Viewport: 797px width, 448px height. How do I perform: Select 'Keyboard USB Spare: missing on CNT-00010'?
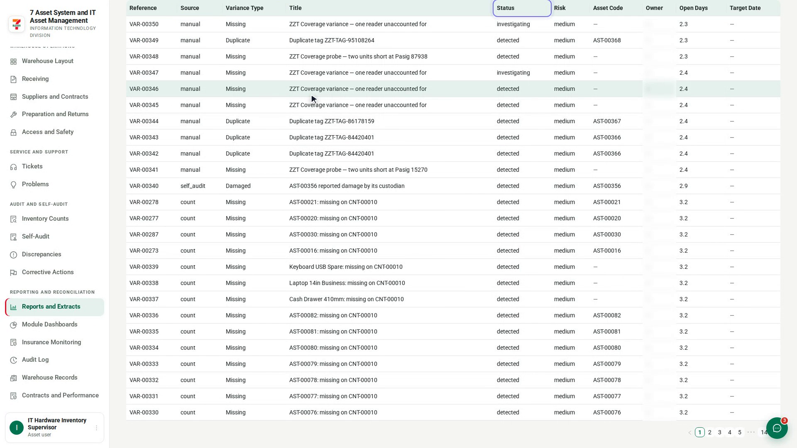[346, 267]
